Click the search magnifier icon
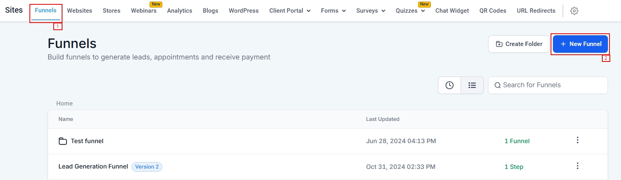The width and height of the screenshot is (621, 180). pos(497,85)
